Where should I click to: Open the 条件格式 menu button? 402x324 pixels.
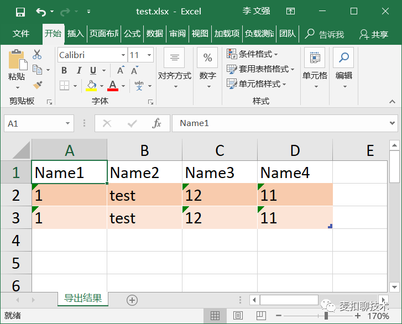coord(252,54)
